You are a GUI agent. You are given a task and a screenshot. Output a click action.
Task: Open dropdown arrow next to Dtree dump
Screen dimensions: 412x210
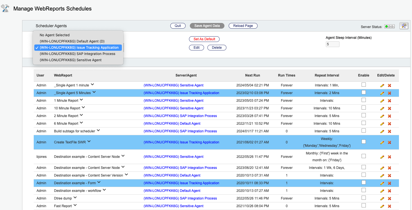(x=75, y=198)
